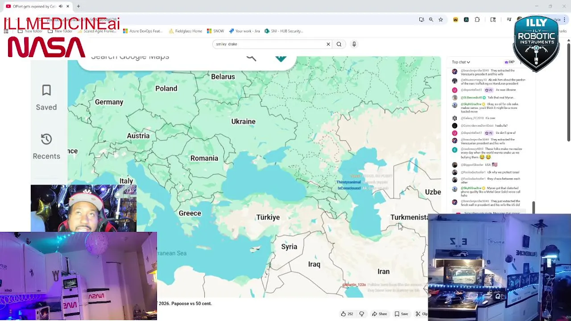Screen dimensions: 571x321
Task: Click the yellow W extension icon
Action: pyautogui.click(x=455, y=20)
